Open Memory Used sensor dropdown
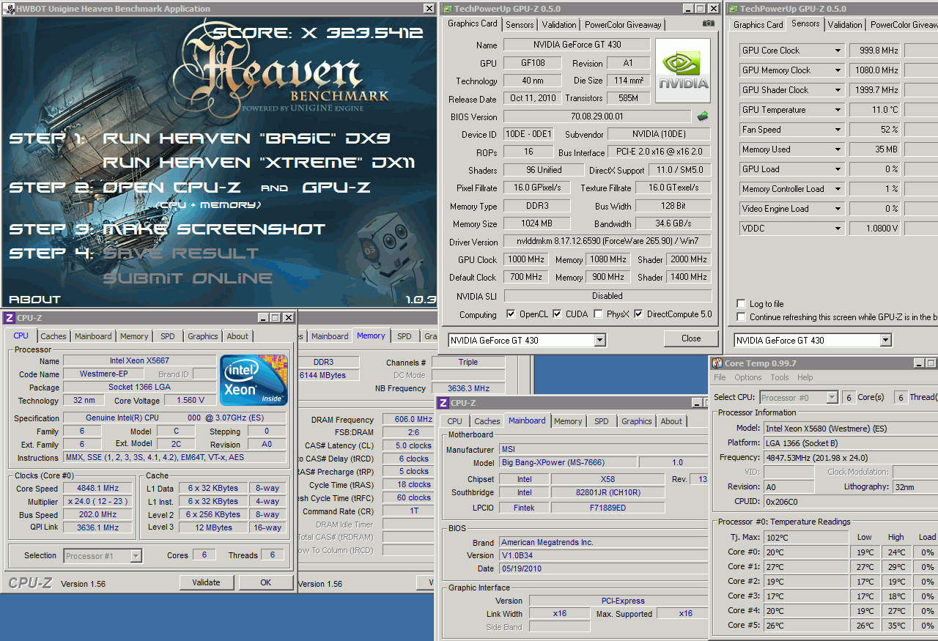 point(838,149)
